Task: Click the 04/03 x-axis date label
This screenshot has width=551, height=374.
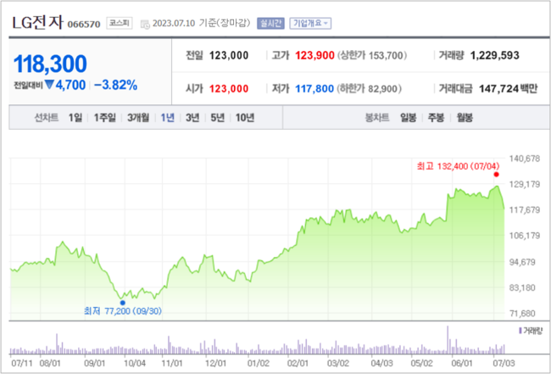Action: [x=382, y=363]
